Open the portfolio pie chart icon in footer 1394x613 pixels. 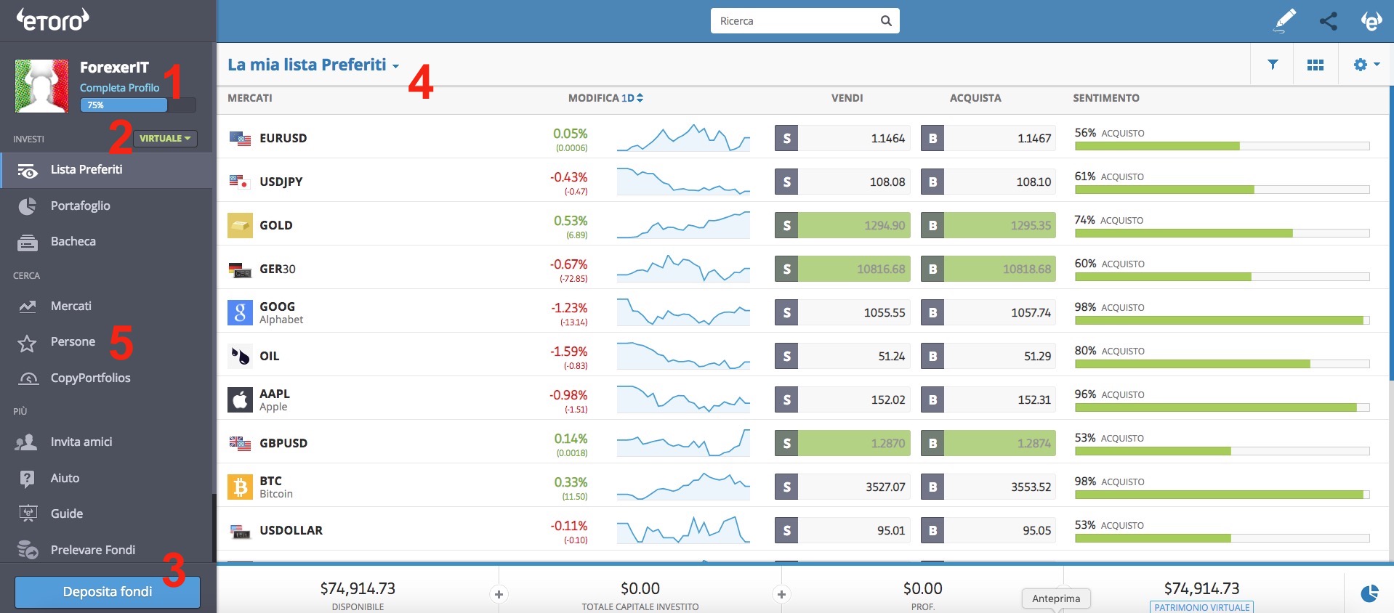(x=1369, y=593)
